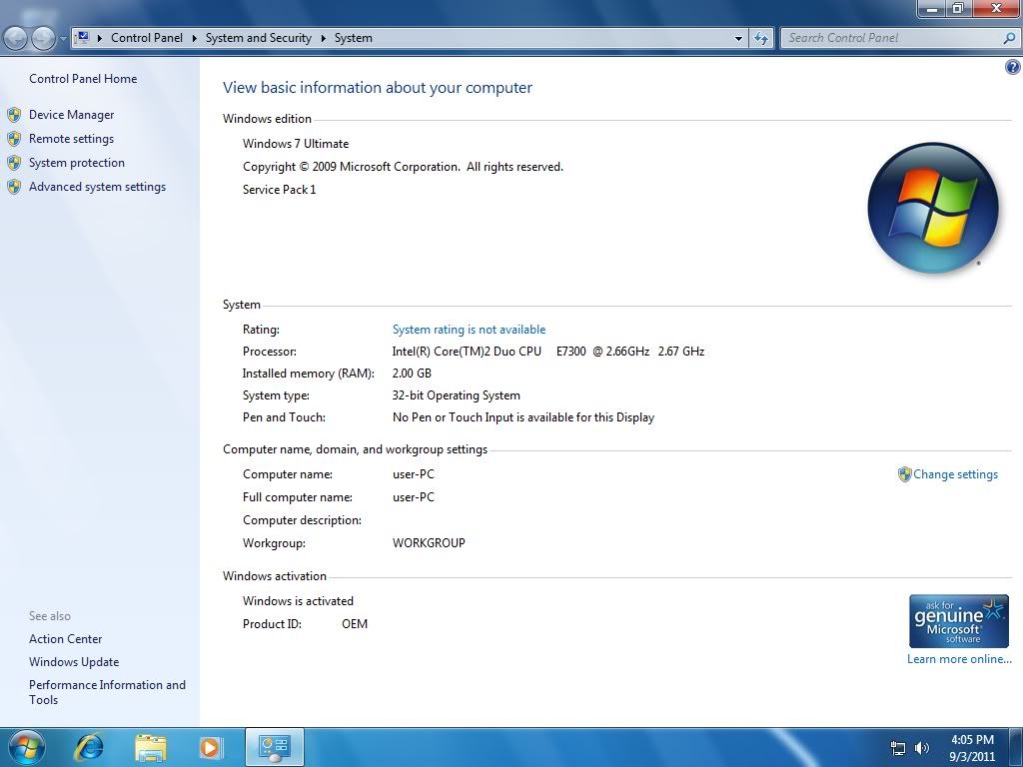The width and height of the screenshot is (1023, 767).
Task: Expand the arrow before Control Panel breadcrumb
Action: [100, 39]
